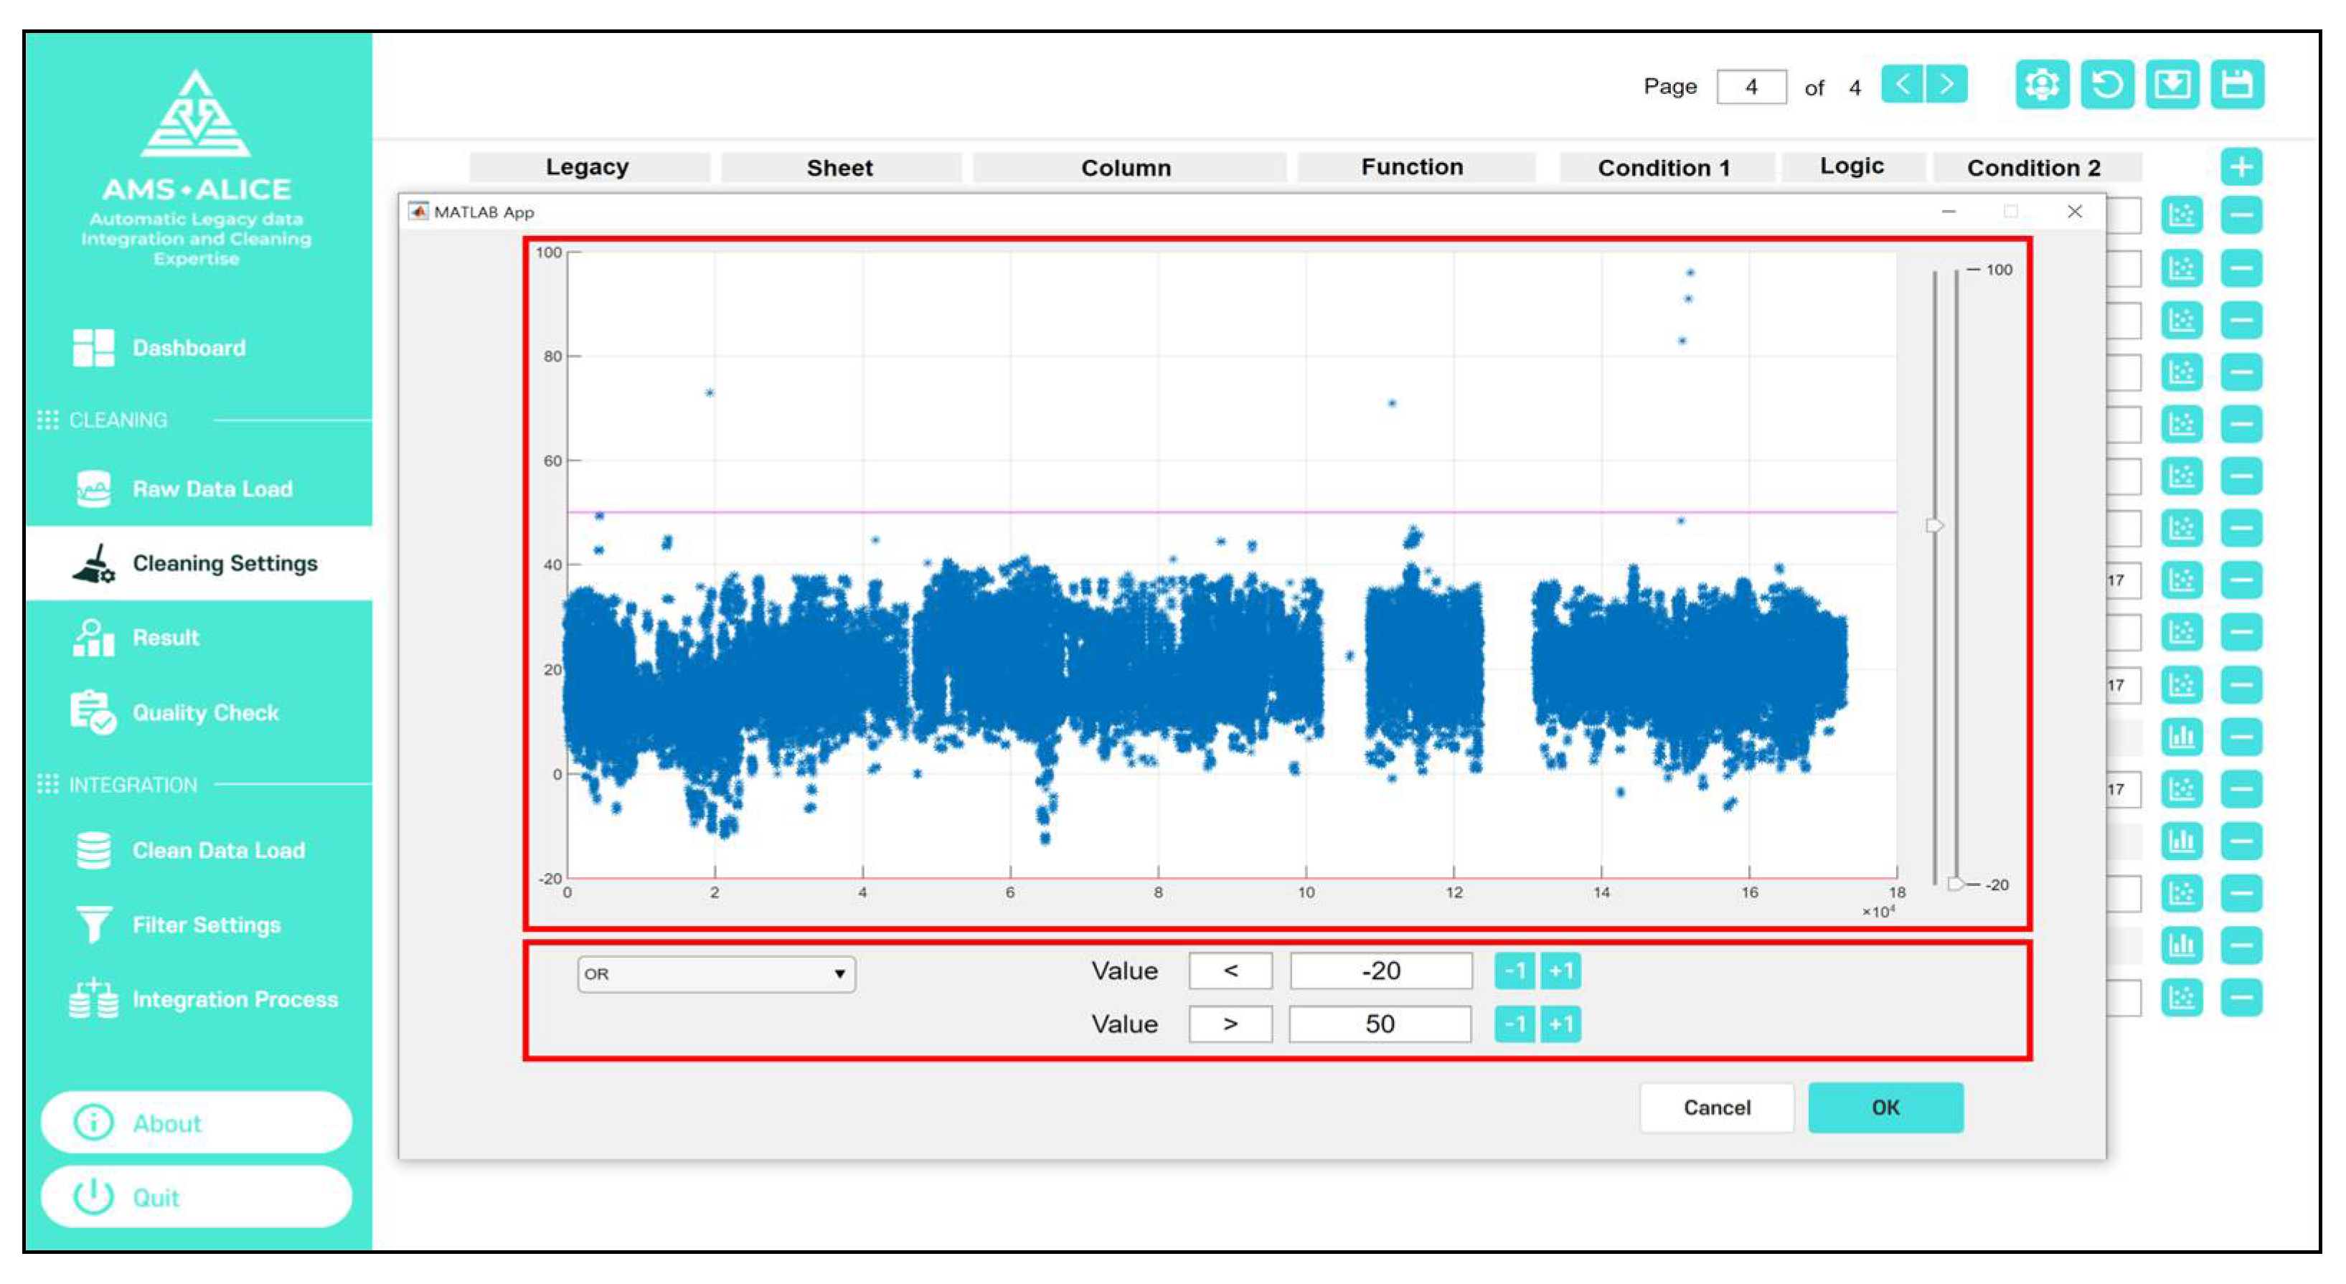
Task: Click the settings gear icon in top toolbar
Action: click(x=2041, y=85)
